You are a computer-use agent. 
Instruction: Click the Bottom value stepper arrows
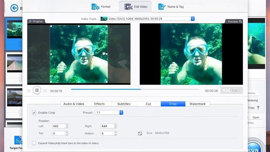click(115, 133)
